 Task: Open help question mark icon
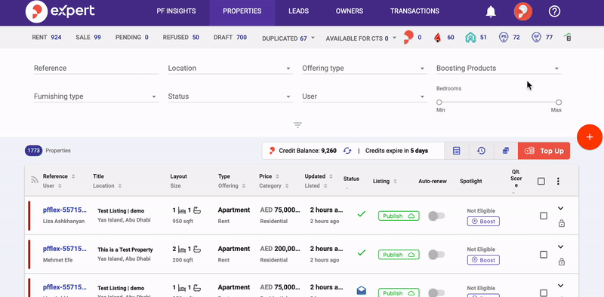point(554,11)
